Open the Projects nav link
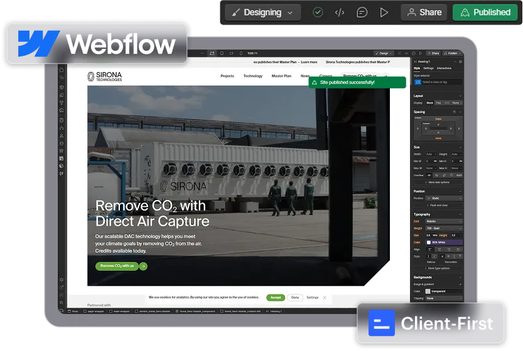This screenshot has width=523, height=351. tap(227, 76)
